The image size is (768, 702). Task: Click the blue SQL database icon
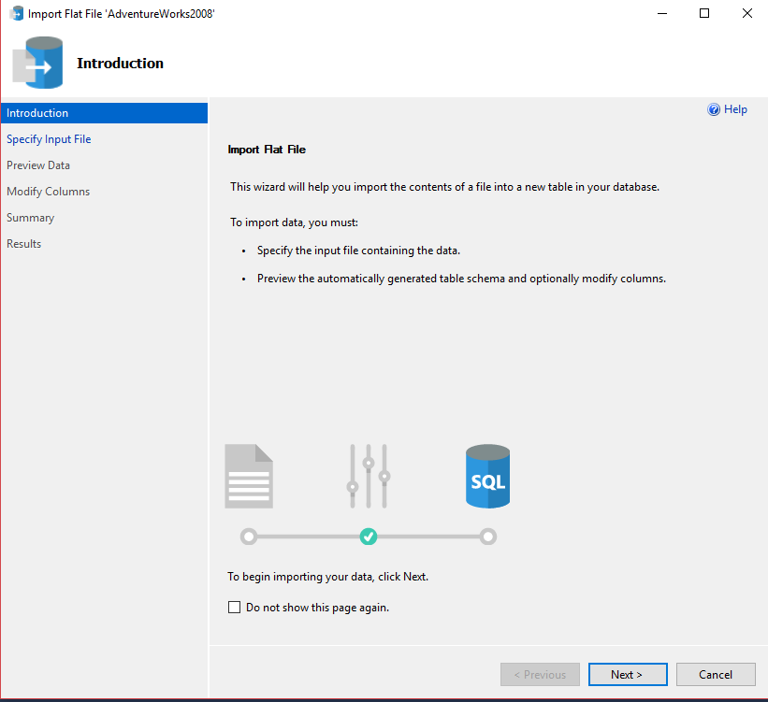[x=487, y=476]
